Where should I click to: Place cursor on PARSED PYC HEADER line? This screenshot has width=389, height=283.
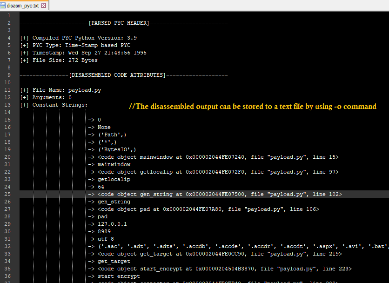tap(123, 23)
